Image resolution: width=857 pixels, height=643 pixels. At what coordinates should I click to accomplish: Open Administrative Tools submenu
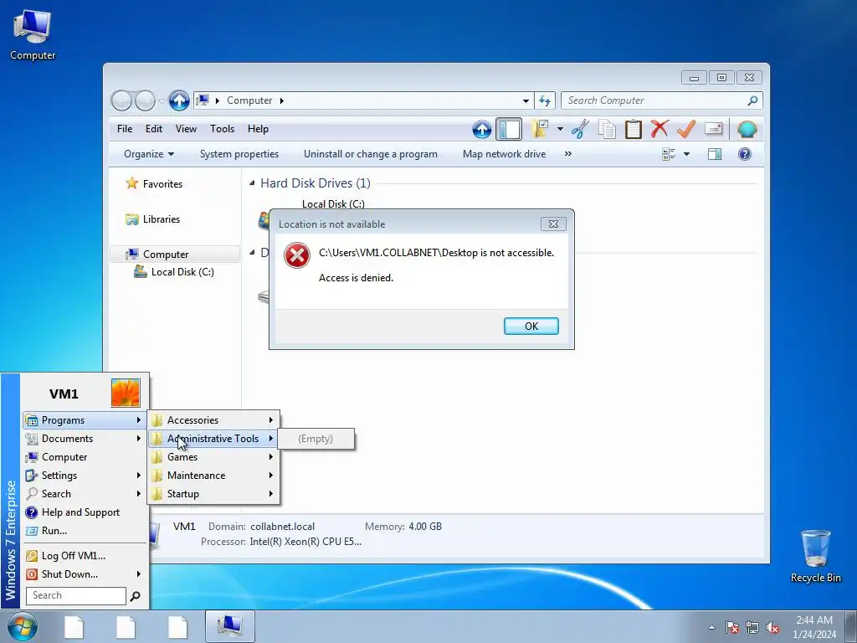tap(213, 439)
